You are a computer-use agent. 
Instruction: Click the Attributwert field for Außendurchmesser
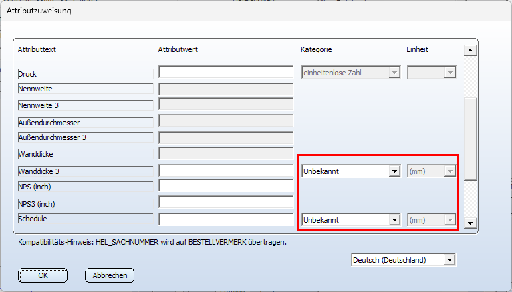226,121
